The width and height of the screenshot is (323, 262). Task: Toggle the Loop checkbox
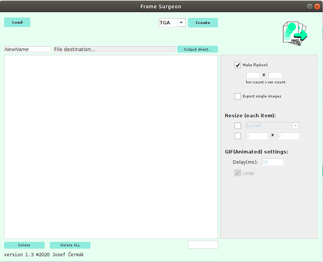238,173
